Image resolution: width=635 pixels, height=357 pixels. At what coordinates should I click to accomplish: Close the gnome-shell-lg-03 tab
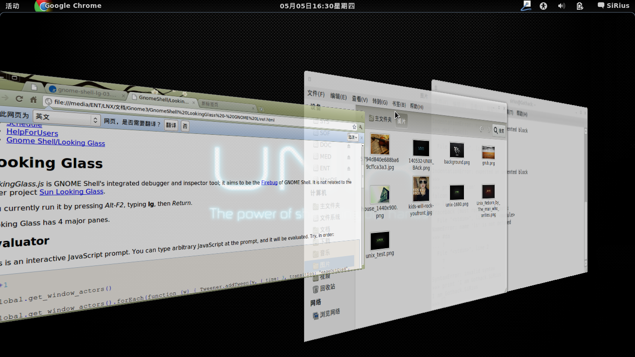[123, 95]
